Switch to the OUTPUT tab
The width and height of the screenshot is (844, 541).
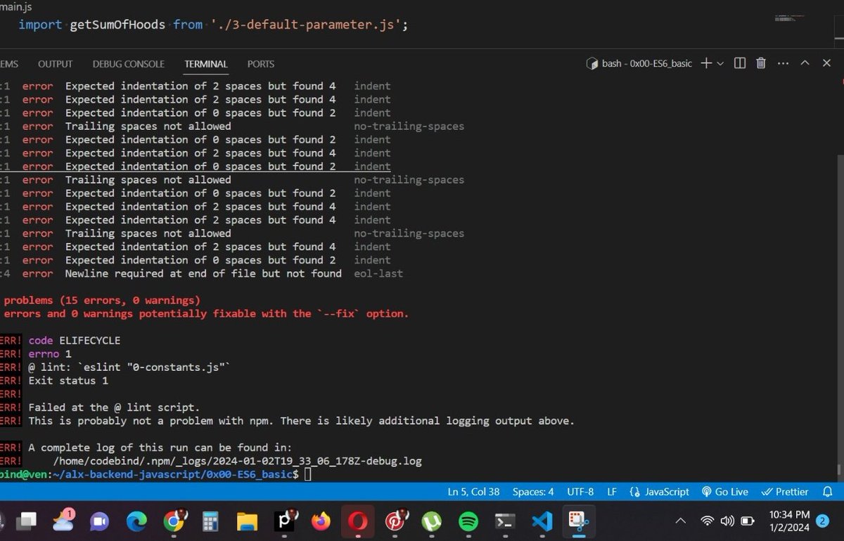56,64
